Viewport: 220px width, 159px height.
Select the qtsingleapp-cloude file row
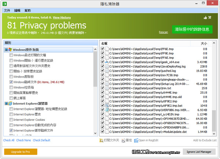coord(154,79)
